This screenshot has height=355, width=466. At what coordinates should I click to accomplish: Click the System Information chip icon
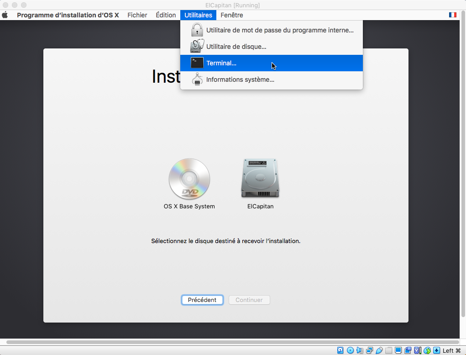click(x=197, y=79)
